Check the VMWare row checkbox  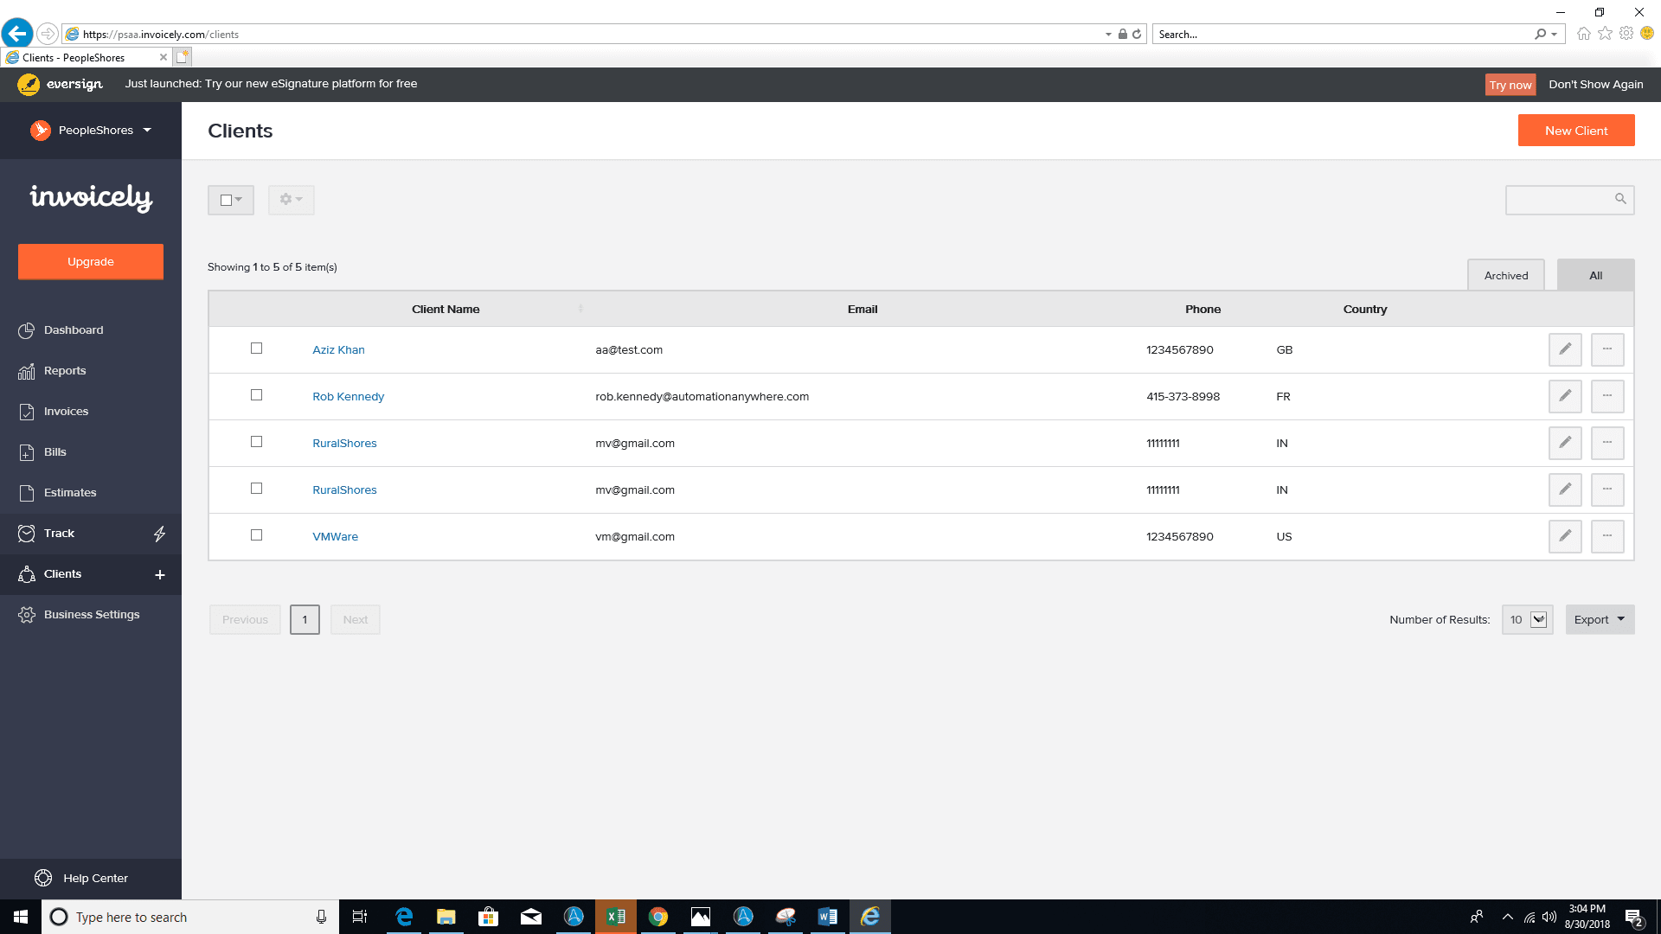[256, 535]
